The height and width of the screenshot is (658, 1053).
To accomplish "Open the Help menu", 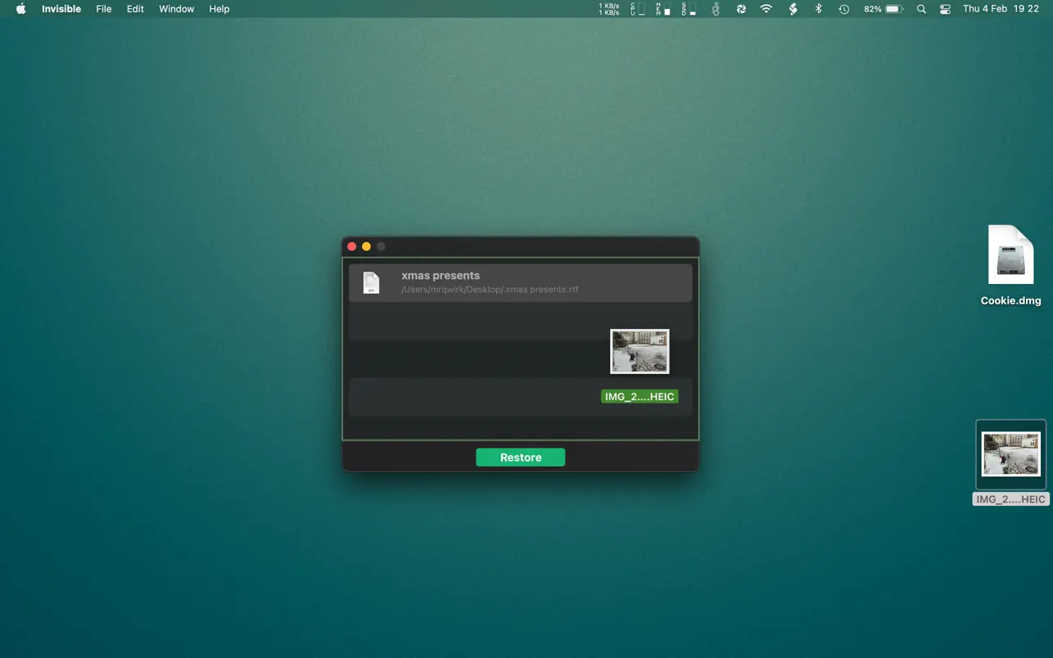I will point(219,9).
